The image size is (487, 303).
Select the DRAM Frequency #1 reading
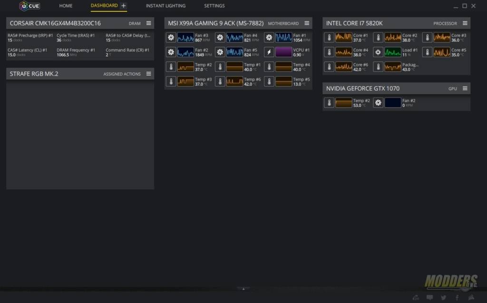pos(76,52)
